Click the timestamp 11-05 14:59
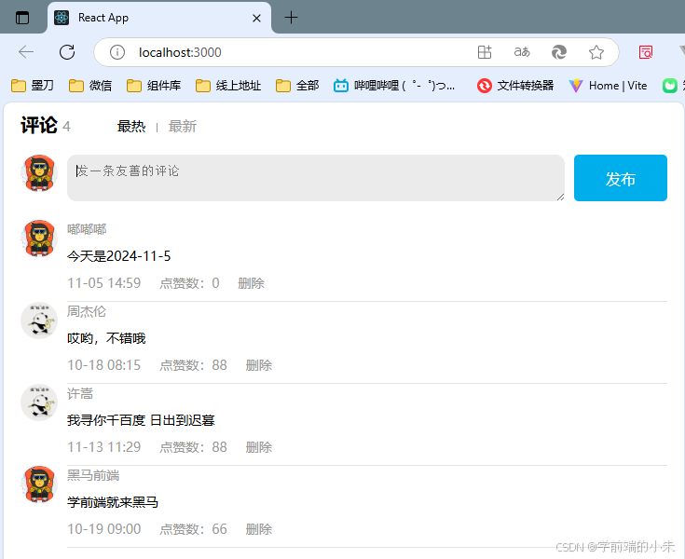This screenshot has width=685, height=559. (x=104, y=283)
